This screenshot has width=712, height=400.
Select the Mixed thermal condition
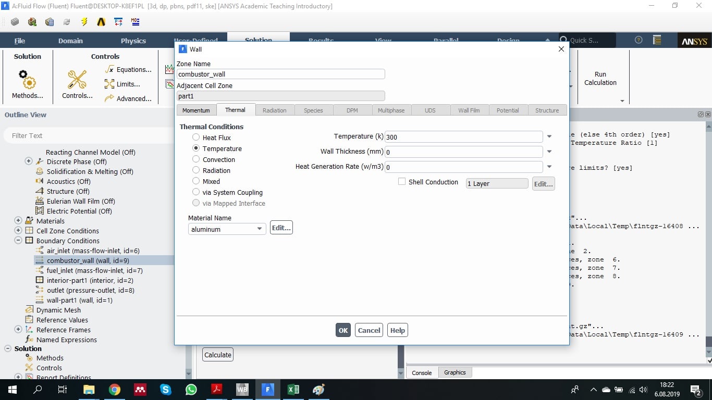196,181
